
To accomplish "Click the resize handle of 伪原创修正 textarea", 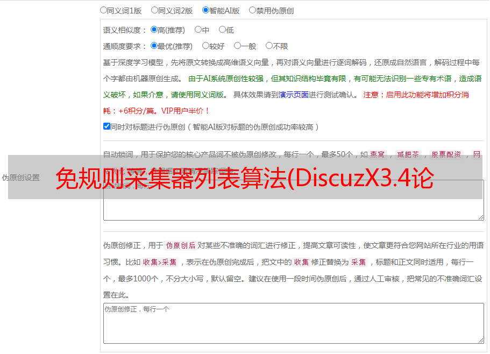I will click(481, 341).
